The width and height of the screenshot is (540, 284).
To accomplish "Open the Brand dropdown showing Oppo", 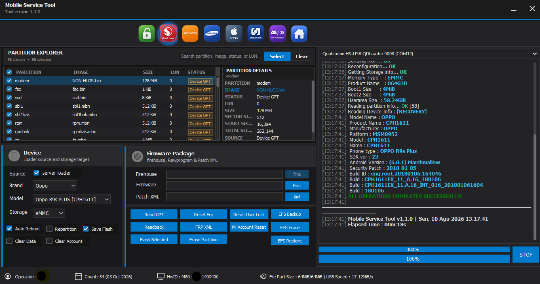I will tap(55, 186).
